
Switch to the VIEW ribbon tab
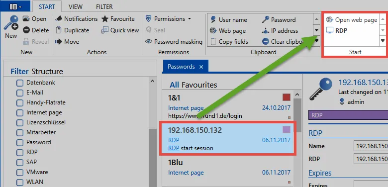click(x=76, y=6)
